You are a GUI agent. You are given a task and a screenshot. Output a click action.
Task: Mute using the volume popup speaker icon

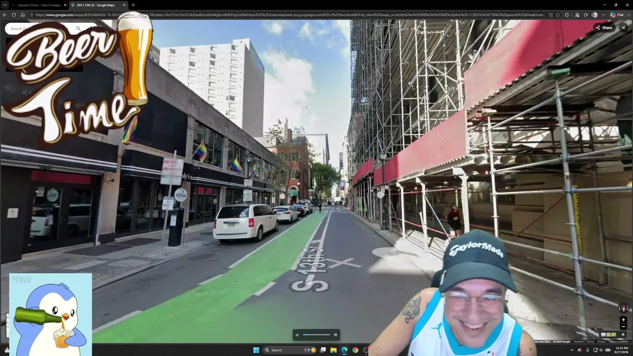click(x=297, y=335)
